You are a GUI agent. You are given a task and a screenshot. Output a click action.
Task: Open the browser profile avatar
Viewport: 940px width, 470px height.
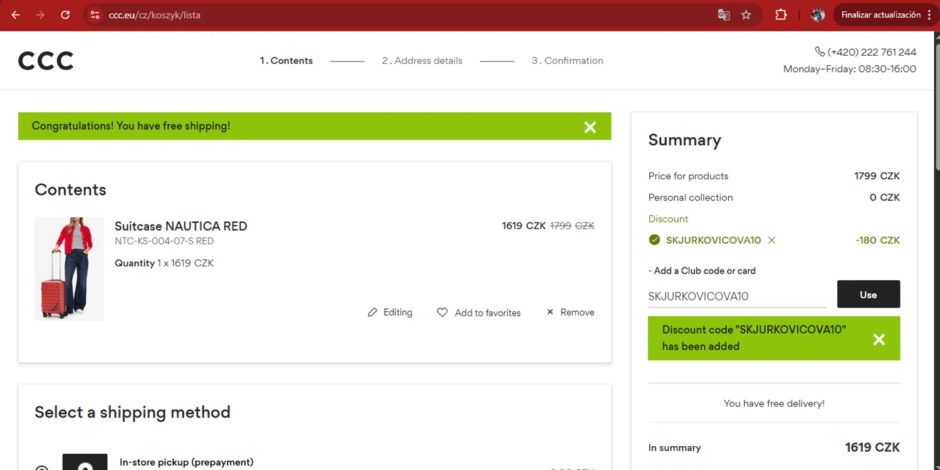coord(818,15)
